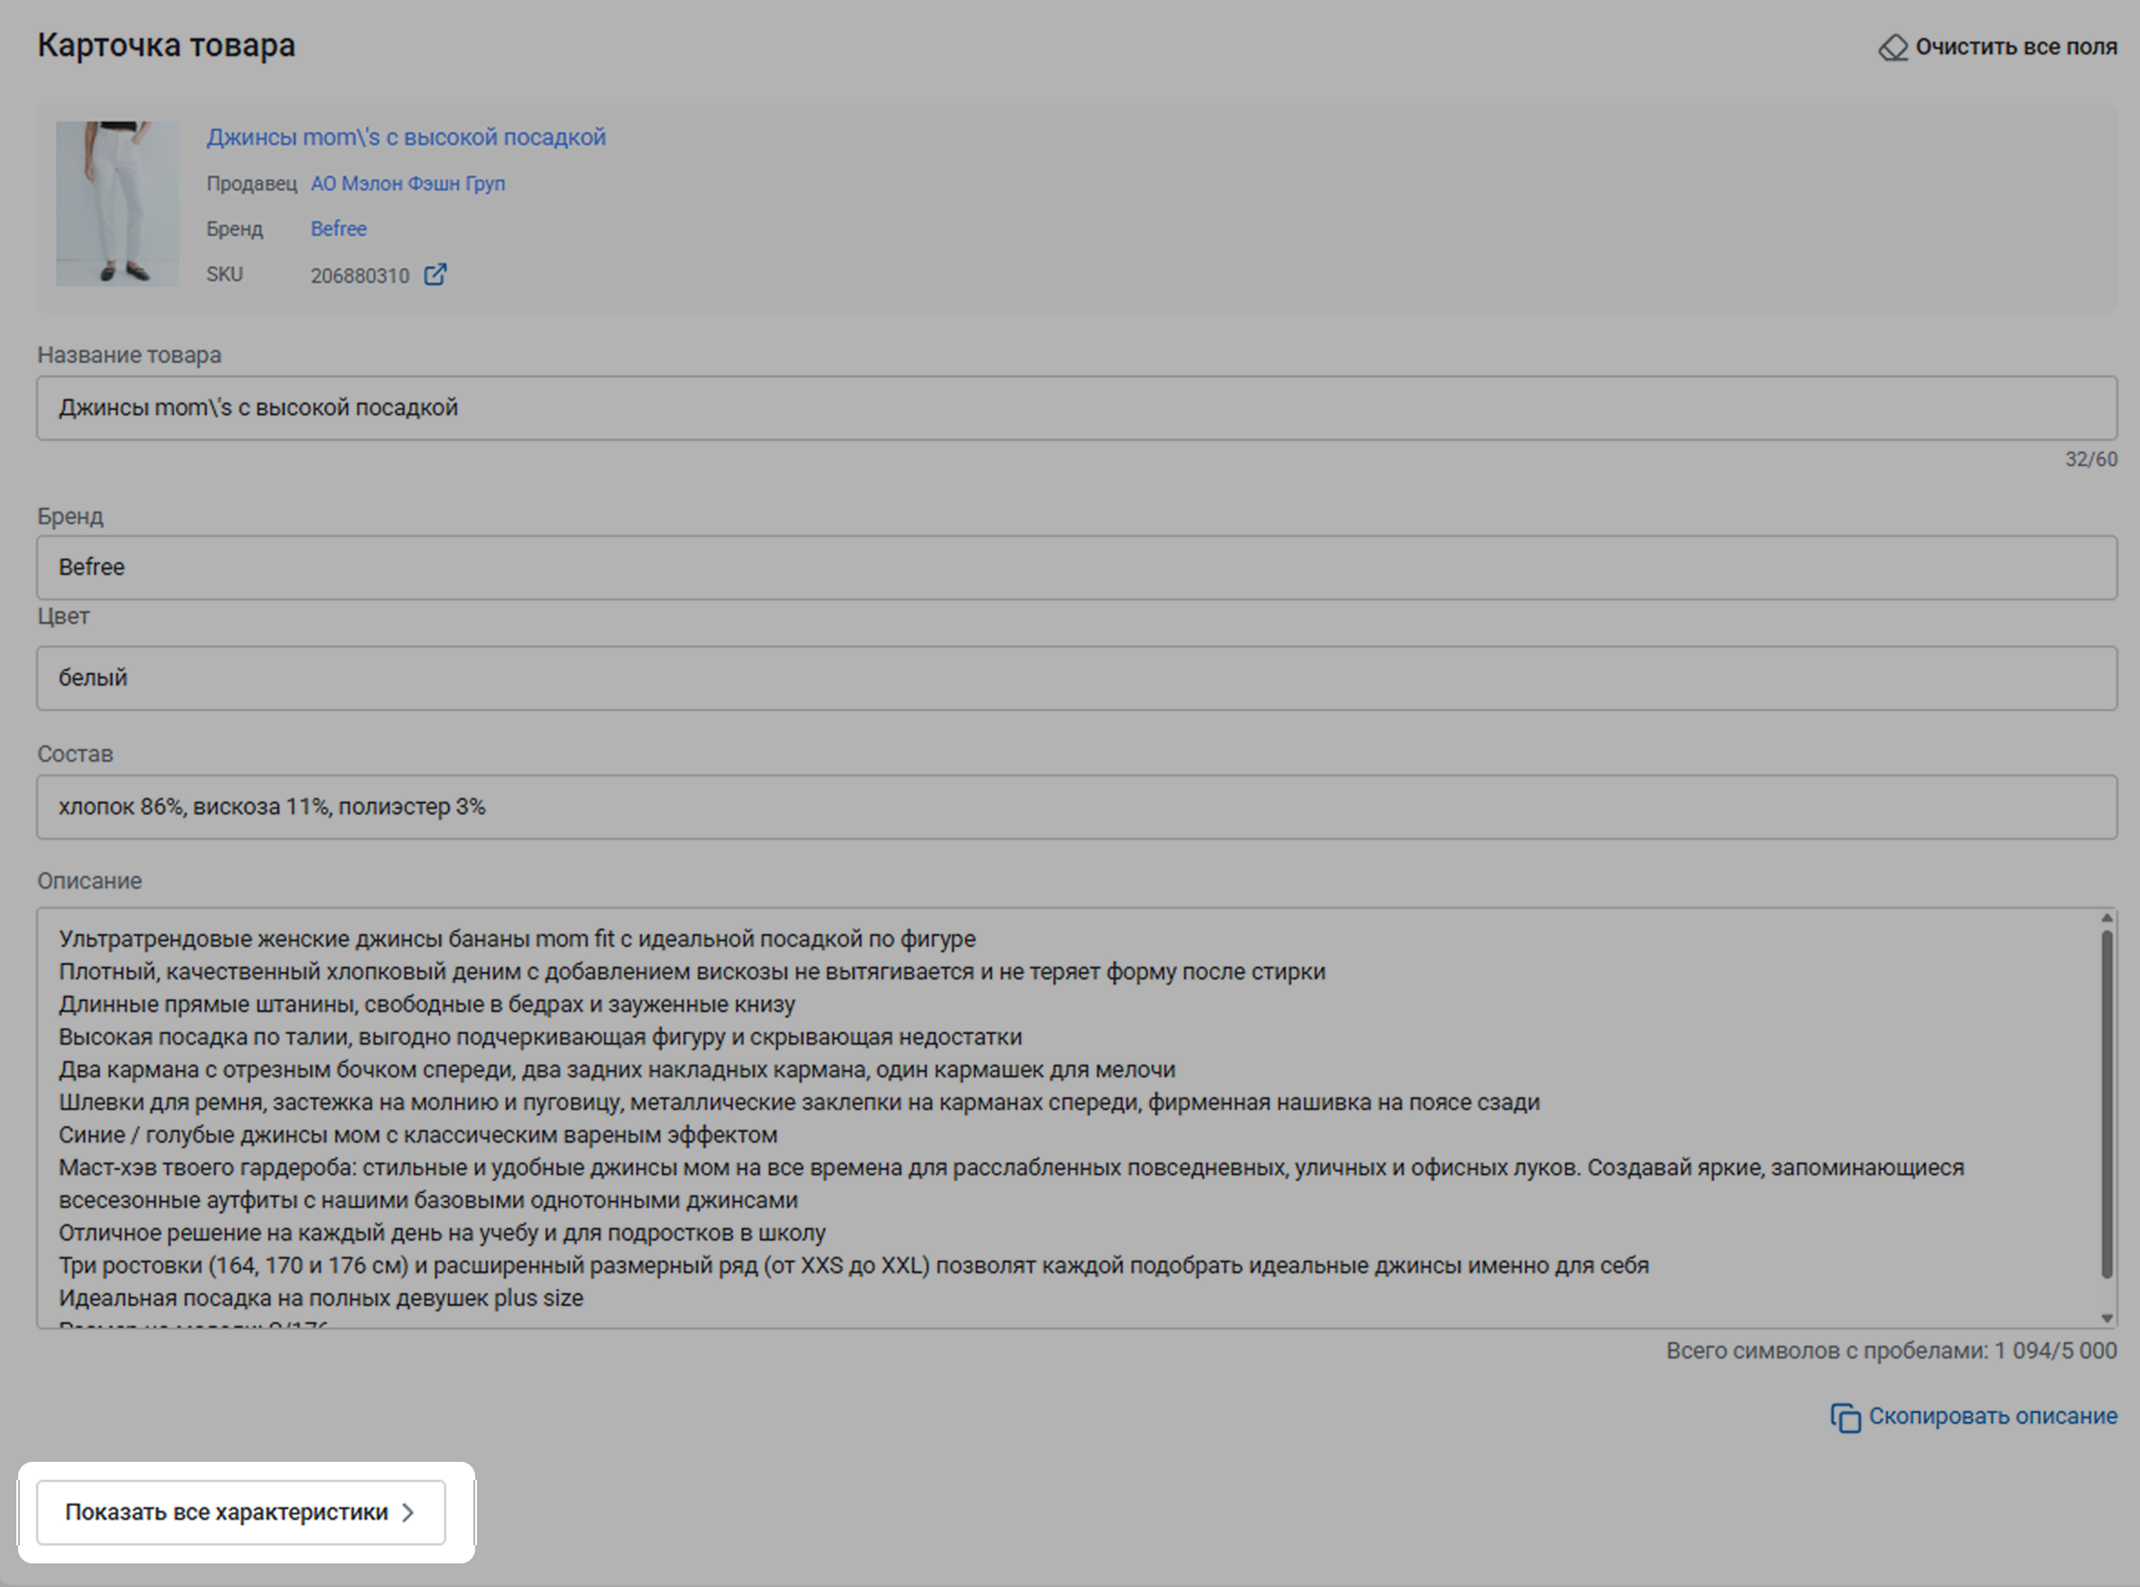This screenshot has height=1587, width=2140.
Task: Click into the Бренд field with Befree
Action: tap(1075, 568)
